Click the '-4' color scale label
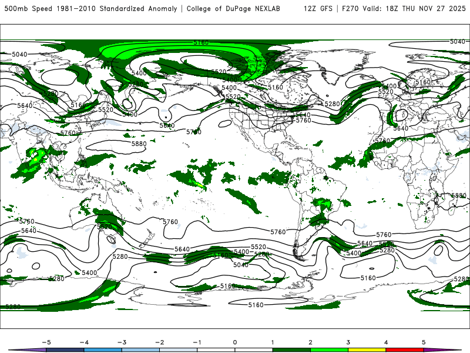The width and height of the screenshot is (470, 353). (84, 342)
